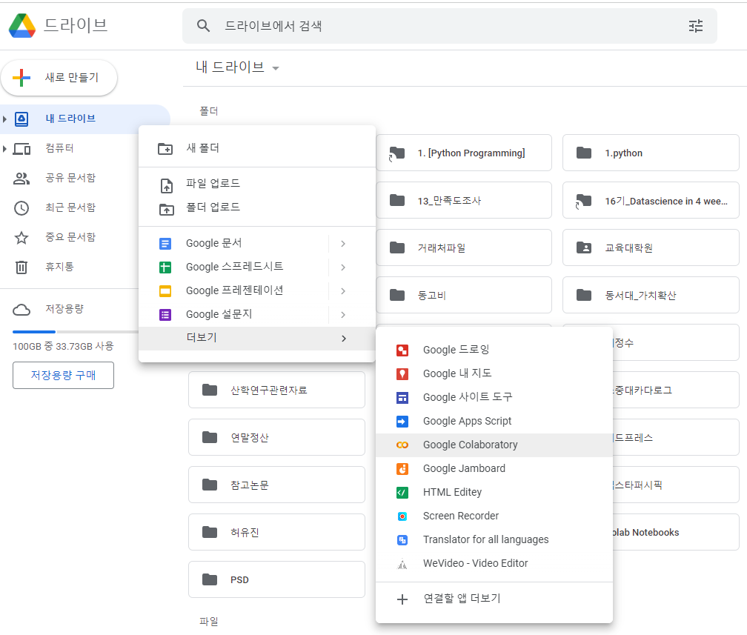The image size is (747, 635).
Task: Click the Google Drawings icon
Action: pos(402,350)
